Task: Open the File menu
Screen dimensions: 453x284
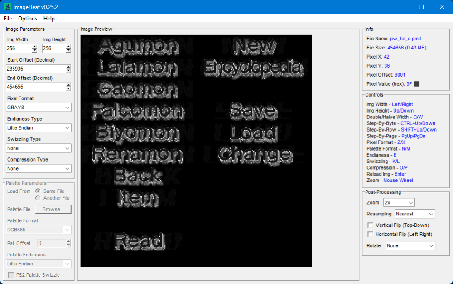Action: pyautogui.click(x=8, y=19)
